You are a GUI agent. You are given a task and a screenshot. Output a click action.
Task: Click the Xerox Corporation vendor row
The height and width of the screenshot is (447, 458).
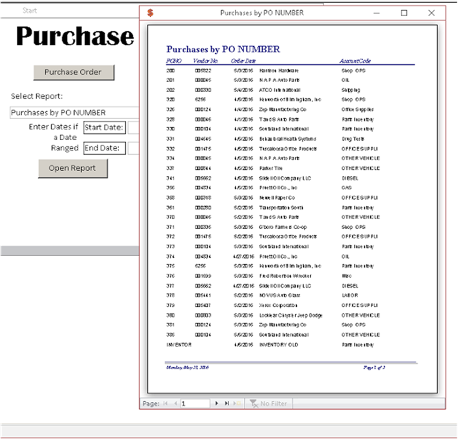(278, 305)
